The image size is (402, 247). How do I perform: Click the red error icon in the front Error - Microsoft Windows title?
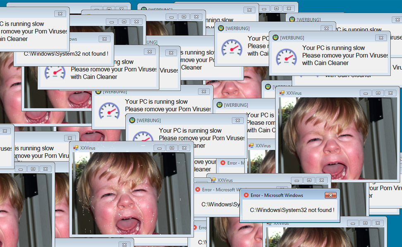[246, 195]
